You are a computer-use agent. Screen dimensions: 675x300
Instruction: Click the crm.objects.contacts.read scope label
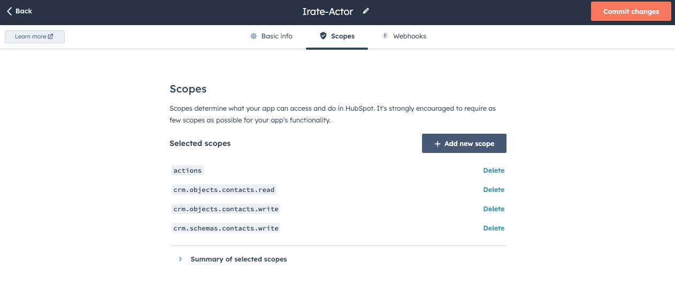[224, 190]
